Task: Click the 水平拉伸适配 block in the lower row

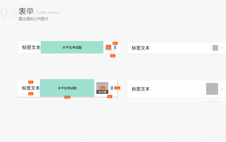Action: [x=67, y=88]
